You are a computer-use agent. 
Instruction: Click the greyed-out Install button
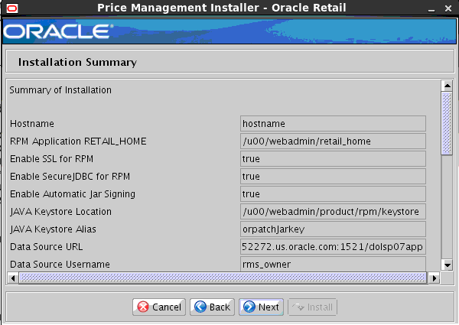click(x=312, y=307)
